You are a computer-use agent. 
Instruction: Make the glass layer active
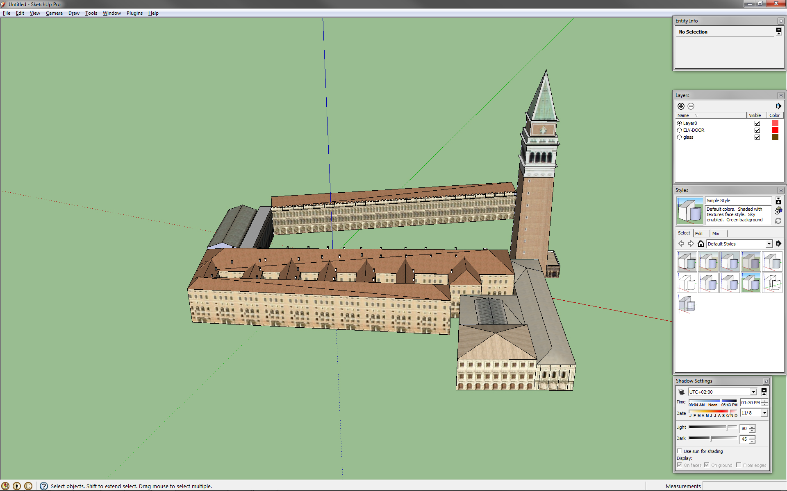[679, 137]
